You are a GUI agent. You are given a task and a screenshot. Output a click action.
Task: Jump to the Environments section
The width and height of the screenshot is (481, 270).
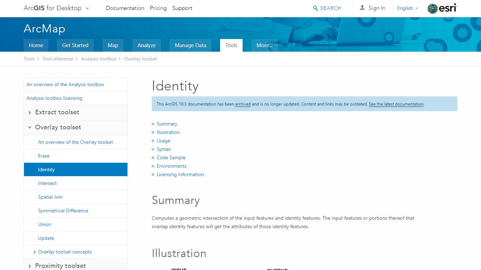coord(171,166)
